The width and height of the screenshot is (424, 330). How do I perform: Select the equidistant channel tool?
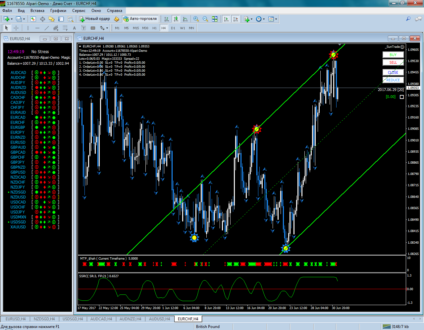[56, 28]
